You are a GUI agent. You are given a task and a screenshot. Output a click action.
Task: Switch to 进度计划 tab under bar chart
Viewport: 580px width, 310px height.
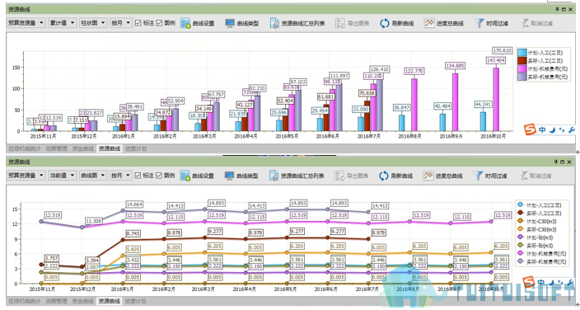pos(136,149)
